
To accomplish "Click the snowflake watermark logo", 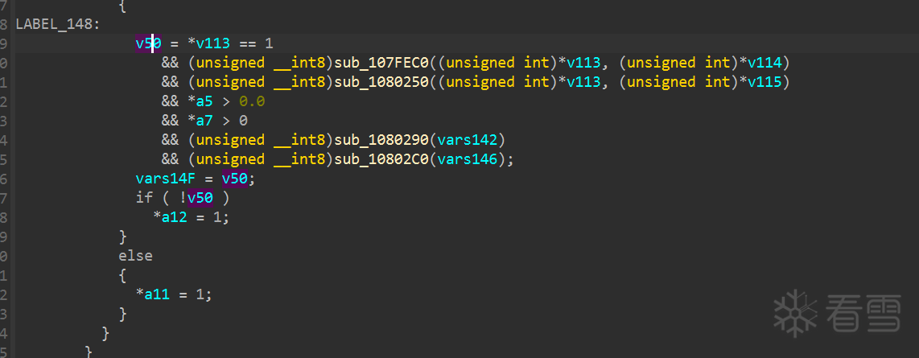I will 795,311.
